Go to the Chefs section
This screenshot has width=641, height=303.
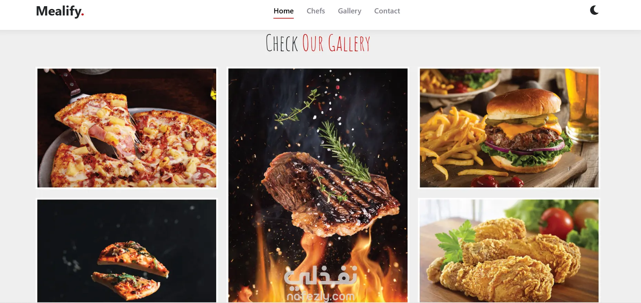pos(316,11)
